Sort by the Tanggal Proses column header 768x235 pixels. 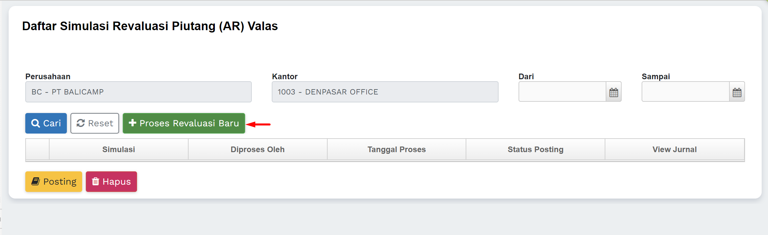(x=396, y=149)
